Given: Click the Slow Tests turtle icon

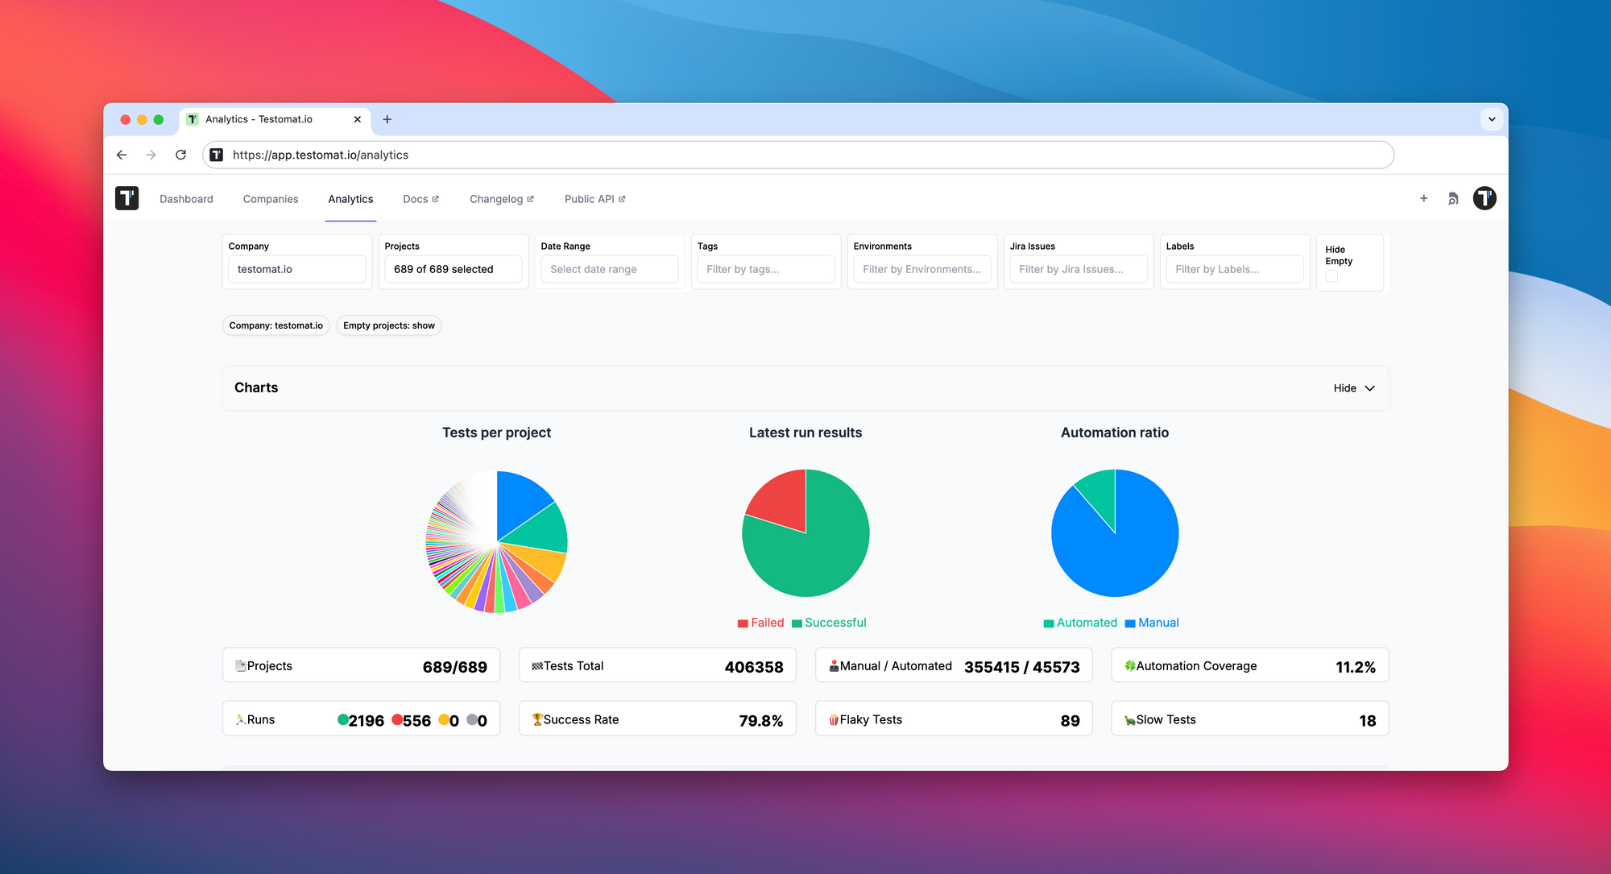Looking at the screenshot, I should click(x=1130, y=719).
